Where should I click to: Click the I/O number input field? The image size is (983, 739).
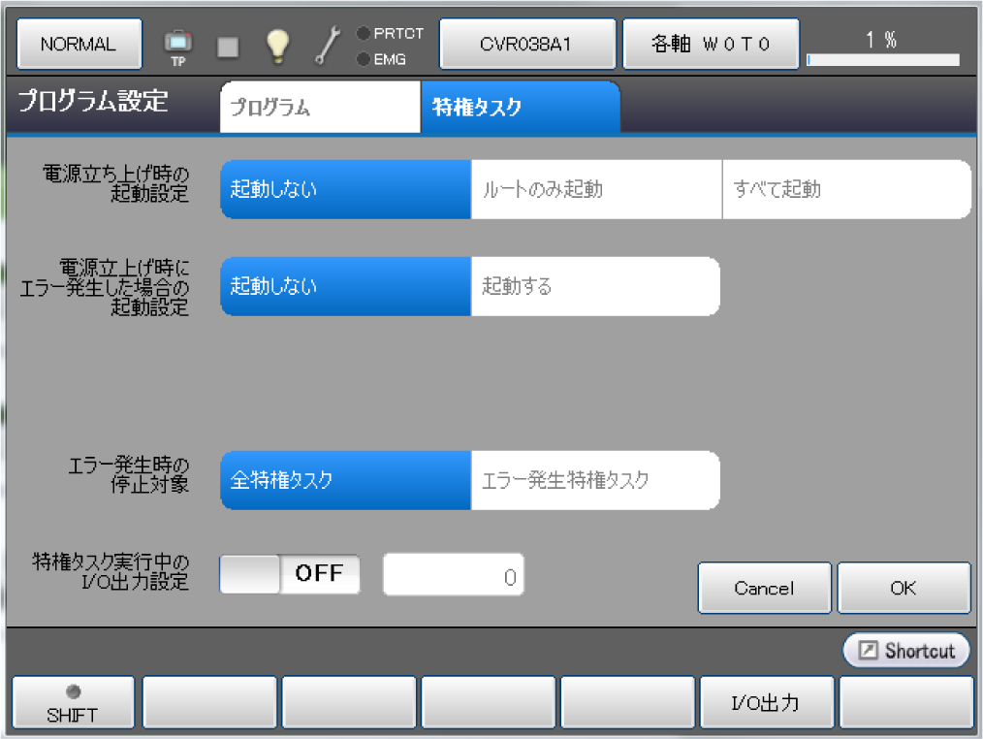click(454, 575)
